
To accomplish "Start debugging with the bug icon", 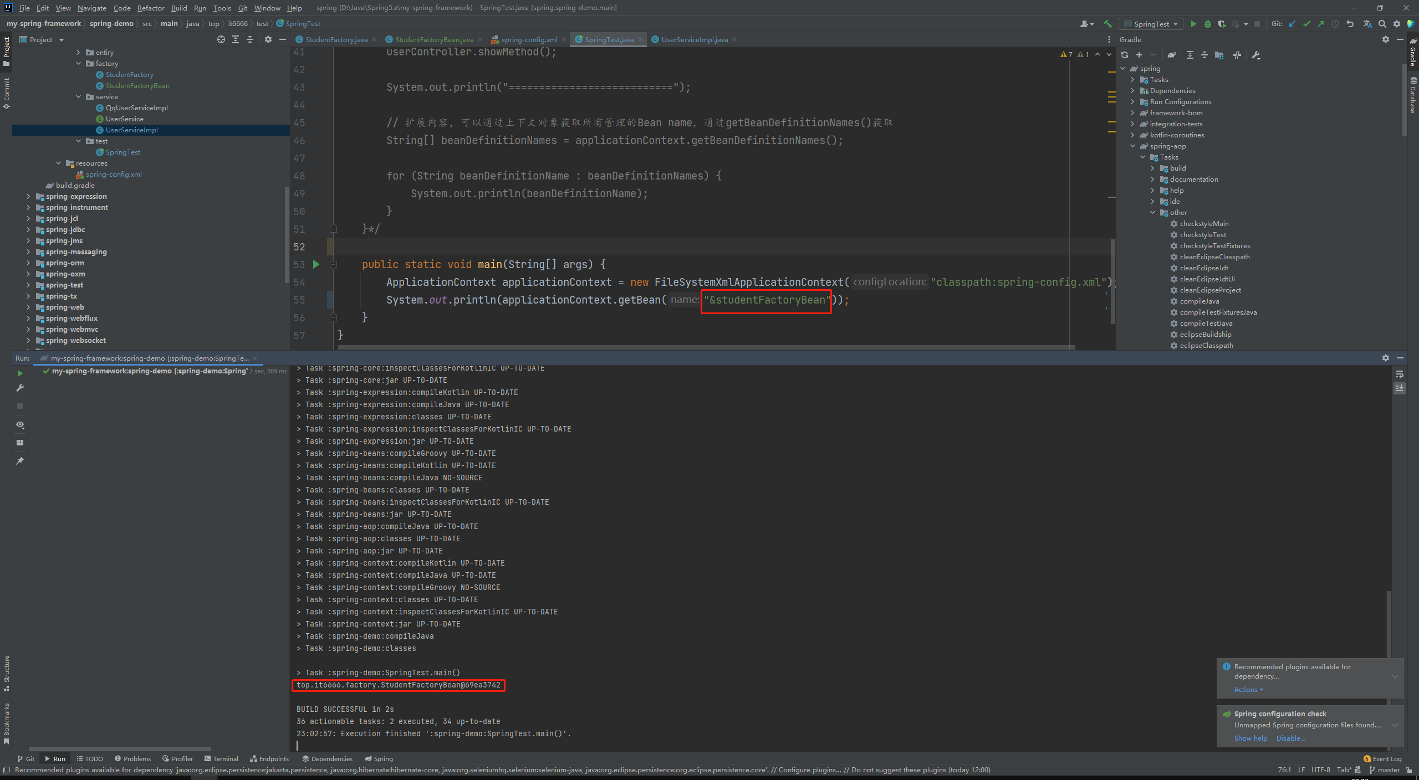I will pyautogui.click(x=1208, y=24).
